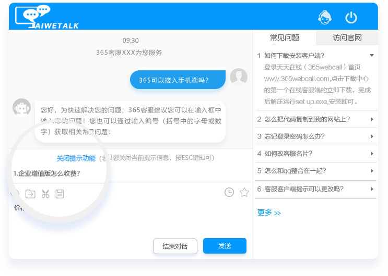Expand the 忘记登录密码怎么办 question
This screenshot has height=276, width=388.
(x=371, y=136)
